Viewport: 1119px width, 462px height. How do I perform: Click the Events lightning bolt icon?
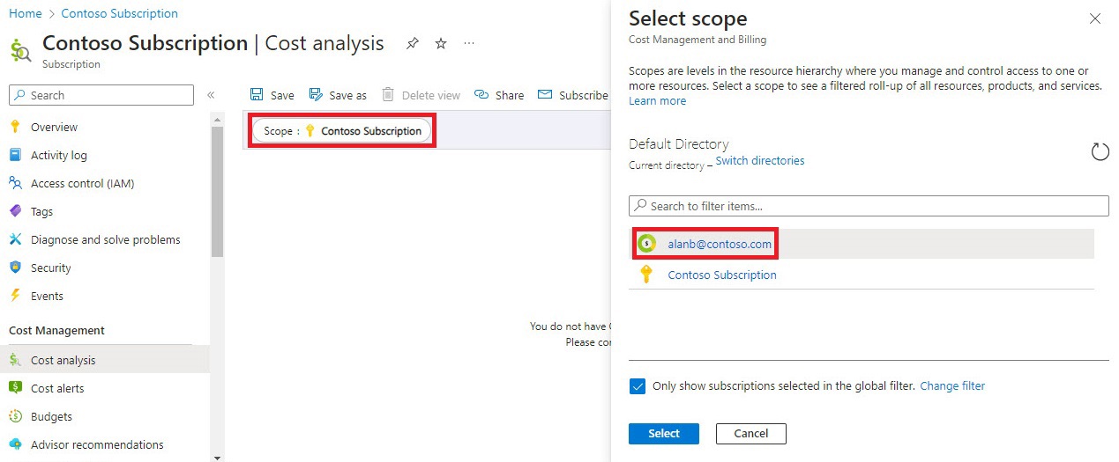(15, 296)
